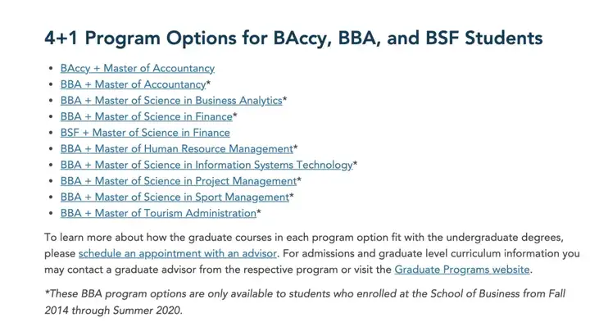The height and width of the screenshot is (322, 590).
Task: Click the asterisk after Tourism Administration
Action: click(x=259, y=212)
